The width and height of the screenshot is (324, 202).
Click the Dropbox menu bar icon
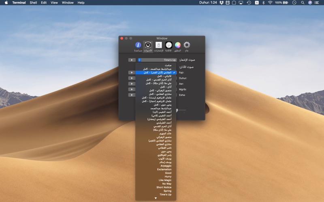(222, 3)
